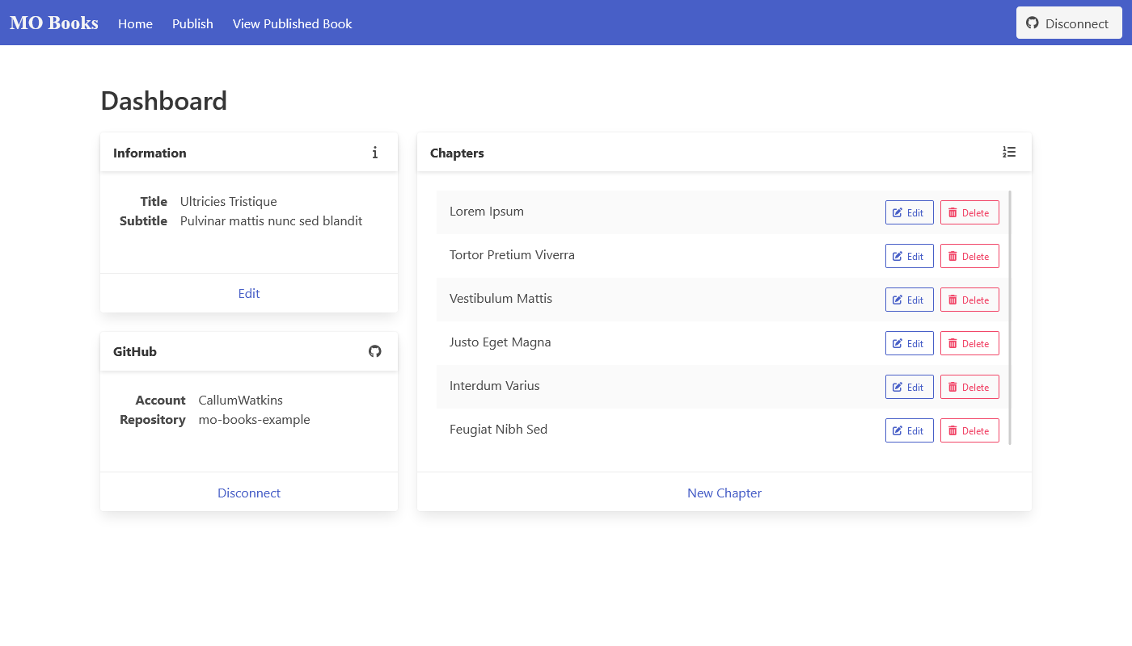Click the ordered list icon in Chapters header
The height and width of the screenshot is (646, 1132).
pyautogui.click(x=1009, y=153)
